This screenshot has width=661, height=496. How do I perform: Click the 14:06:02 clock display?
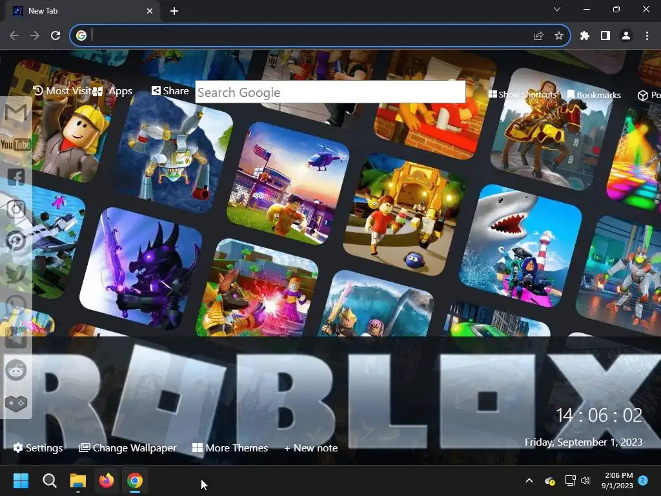coord(599,415)
